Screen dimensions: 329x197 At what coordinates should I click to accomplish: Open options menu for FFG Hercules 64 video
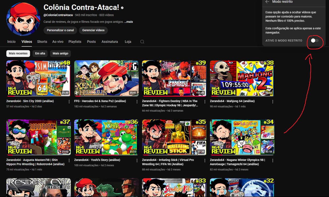click(x=137, y=102)
